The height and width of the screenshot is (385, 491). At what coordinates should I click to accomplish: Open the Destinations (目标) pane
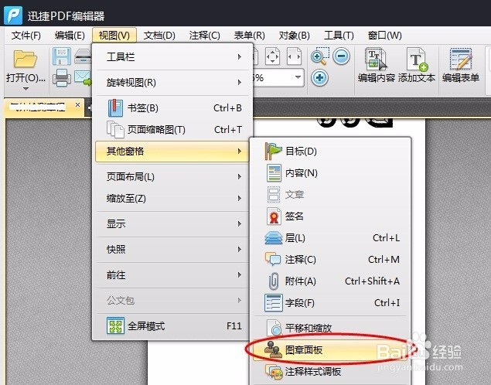pos(330,152)
